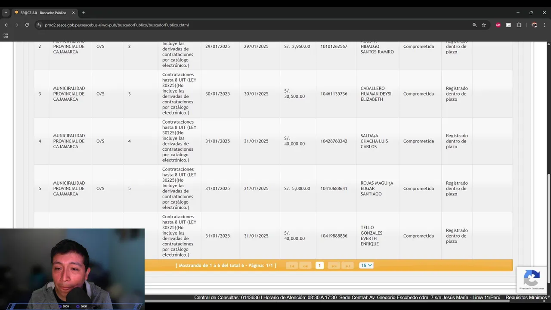551x310 pixels.
Task: Click provider TELLO GONZALES EVERTH ENRIQUE
Action: tap(371, 236)
